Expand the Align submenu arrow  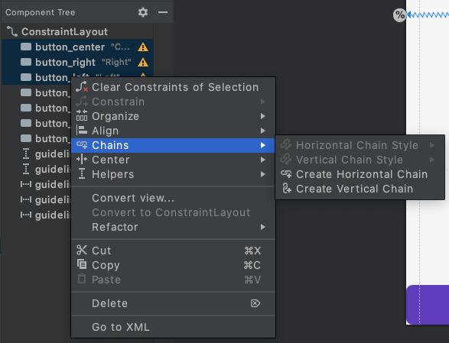263,131
